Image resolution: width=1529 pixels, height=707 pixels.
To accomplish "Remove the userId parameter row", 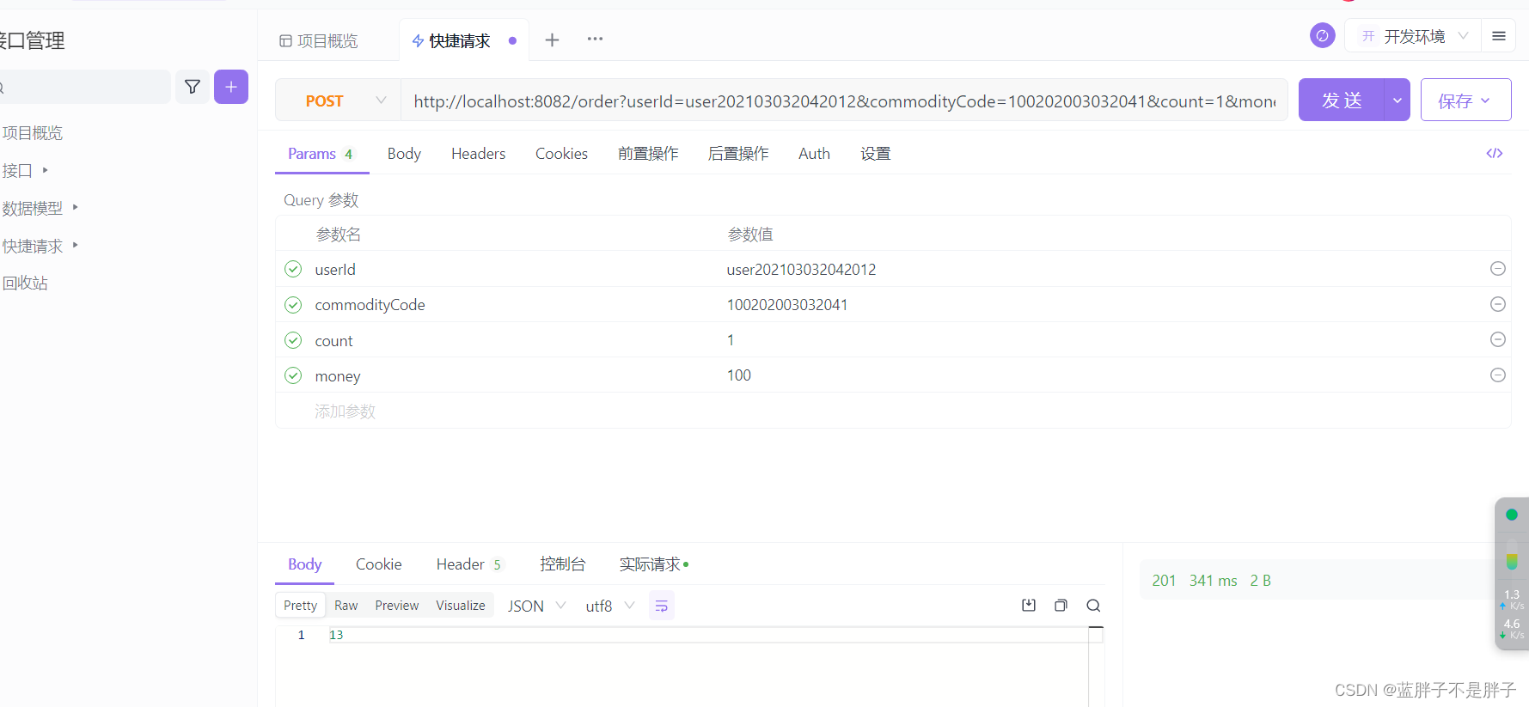I will pos(1497,269).
